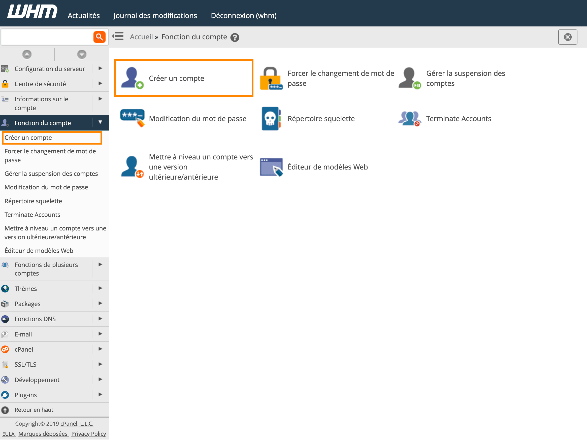The width and height of the screenshot is (587, 440).
Task: Click the Modification du mot de passe icon
Action: (133, 118)
